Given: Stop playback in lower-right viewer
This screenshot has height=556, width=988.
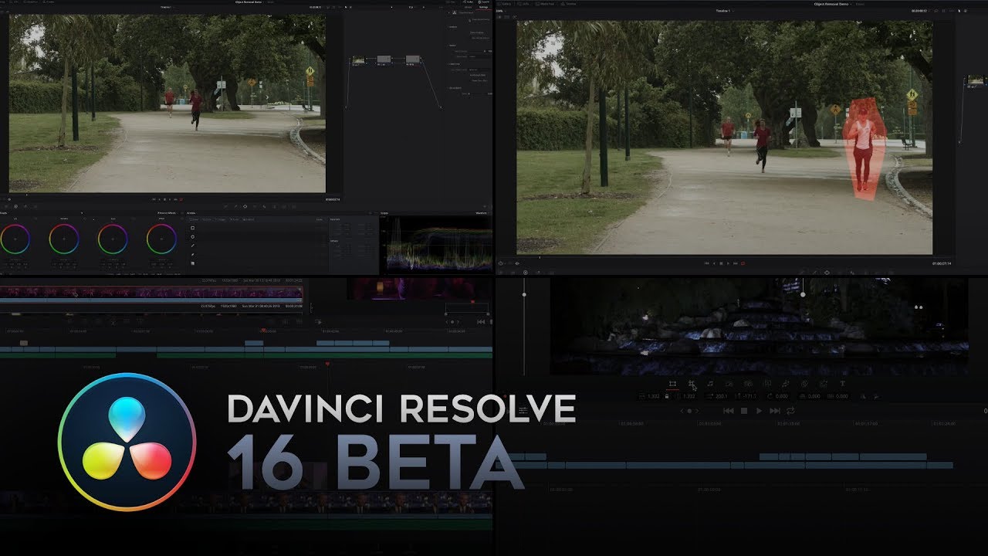Looking at the screenshot, I should tap(744, 411).
